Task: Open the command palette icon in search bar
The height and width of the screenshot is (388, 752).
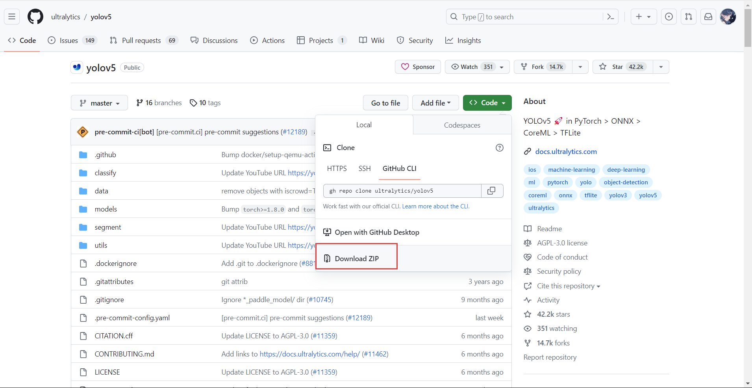Action: click(611, 17)
